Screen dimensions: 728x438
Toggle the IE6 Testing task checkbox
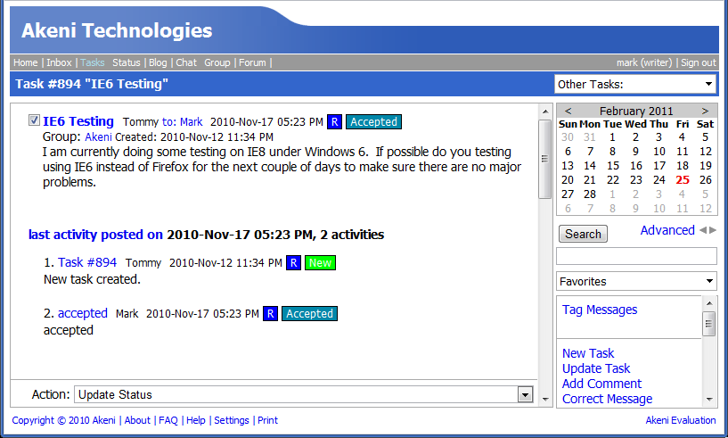click(35, 120)
